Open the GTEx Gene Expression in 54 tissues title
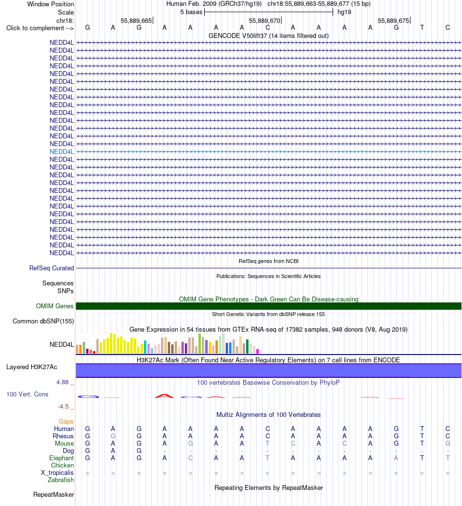The width and height of the screenshot is (462, 506). coord(268,330)
